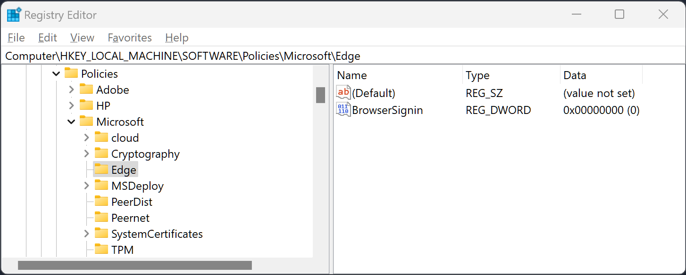The image size is (686, 275).
Task: Select the Policies tree key label
Action: 100,73
